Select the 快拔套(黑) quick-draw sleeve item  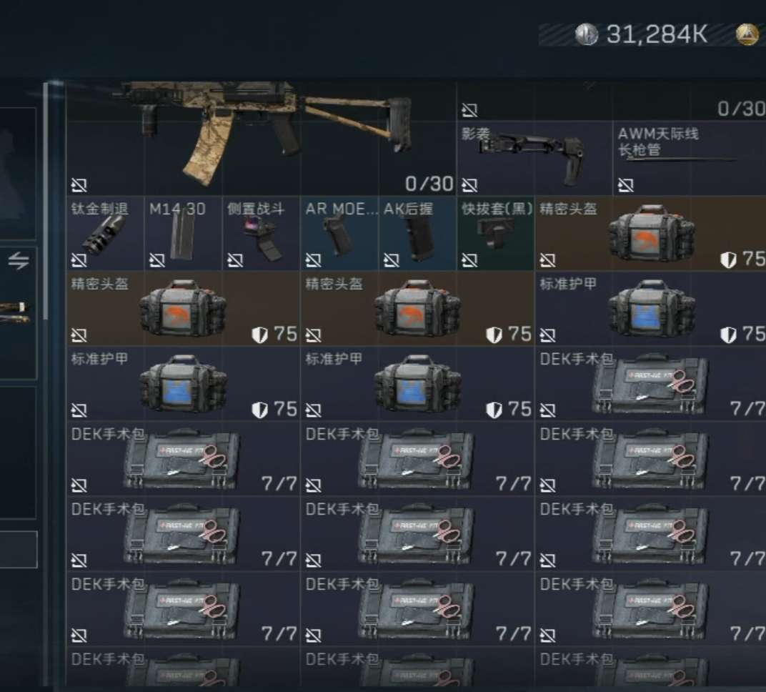click(496, 233)
